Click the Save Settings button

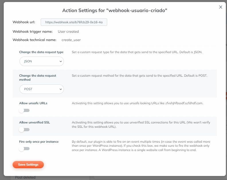click(28, 164)
